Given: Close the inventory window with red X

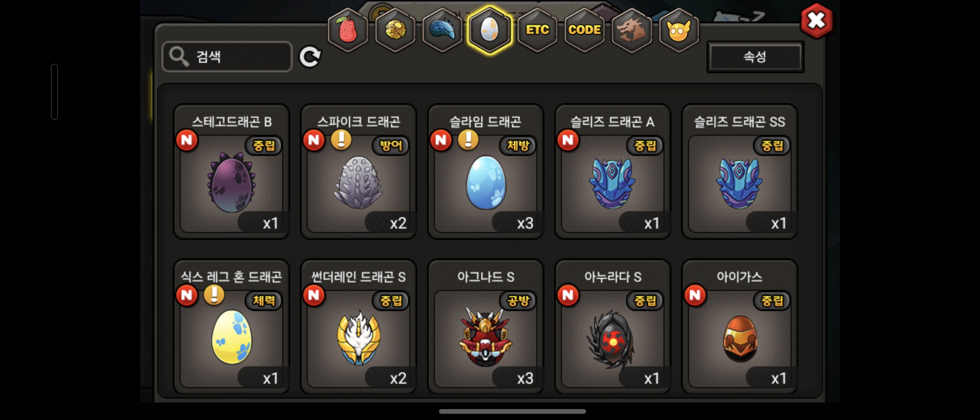Looking at the screenshot, I should point(816,21).
